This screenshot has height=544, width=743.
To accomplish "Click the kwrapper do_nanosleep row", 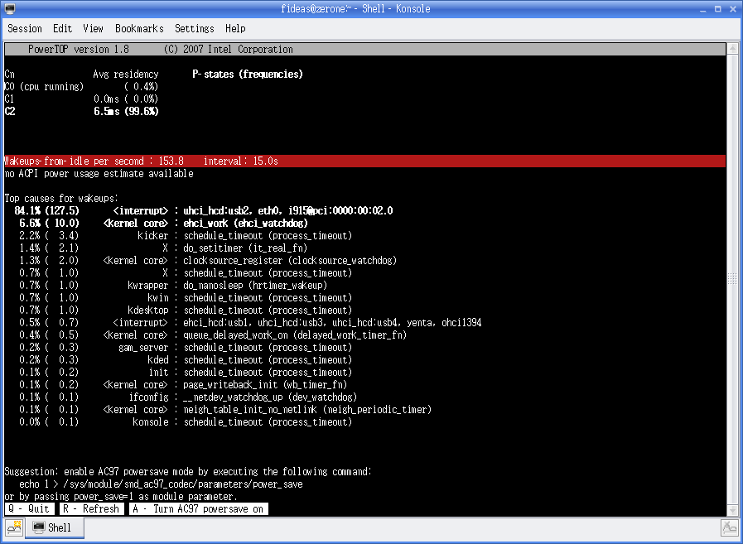I will [x=173, y=286].
